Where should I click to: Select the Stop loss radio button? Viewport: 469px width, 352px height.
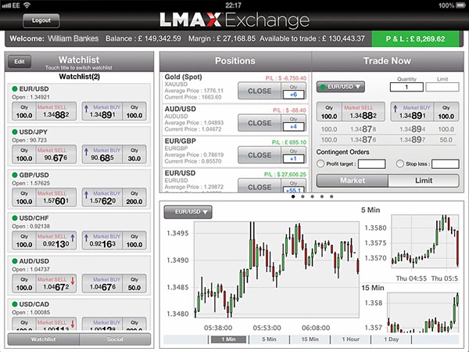(x=400, y=163)
